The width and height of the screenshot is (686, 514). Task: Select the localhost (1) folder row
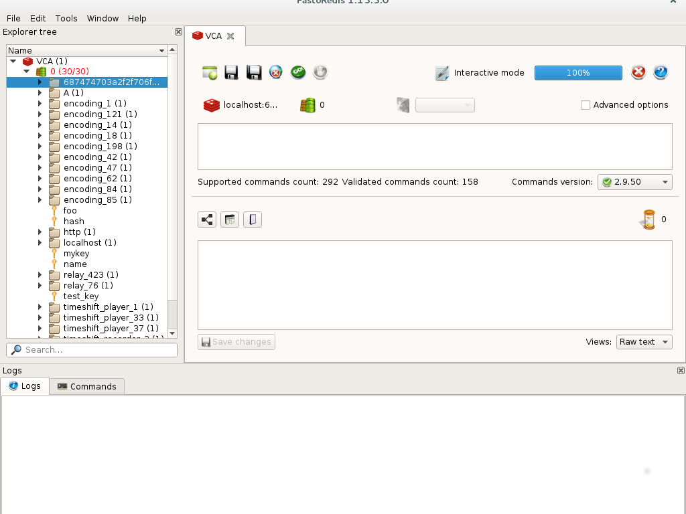(87, 242)
